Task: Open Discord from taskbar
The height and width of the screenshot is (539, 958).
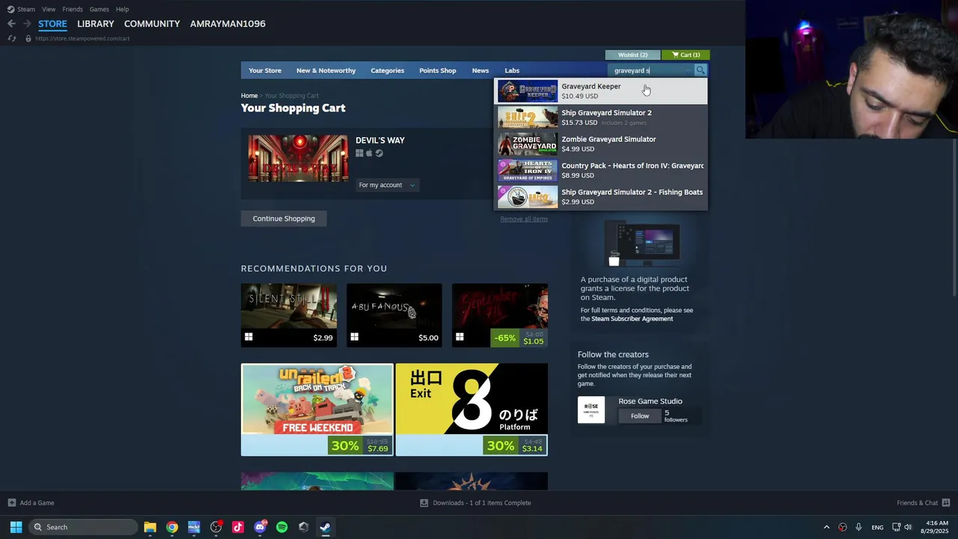Action: pos(260,527)
